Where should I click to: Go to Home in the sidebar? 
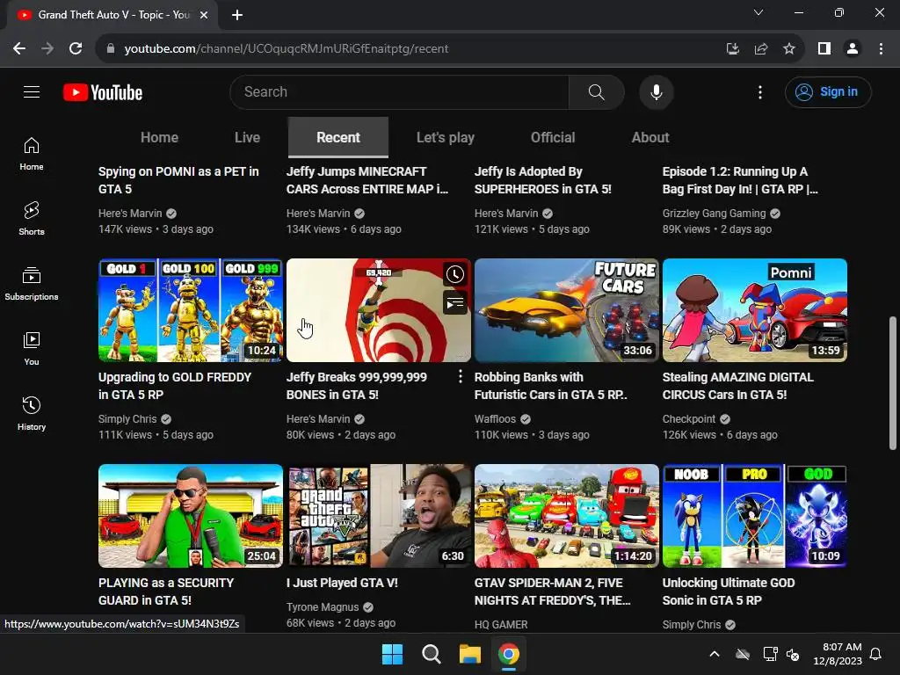coord(32,154)
